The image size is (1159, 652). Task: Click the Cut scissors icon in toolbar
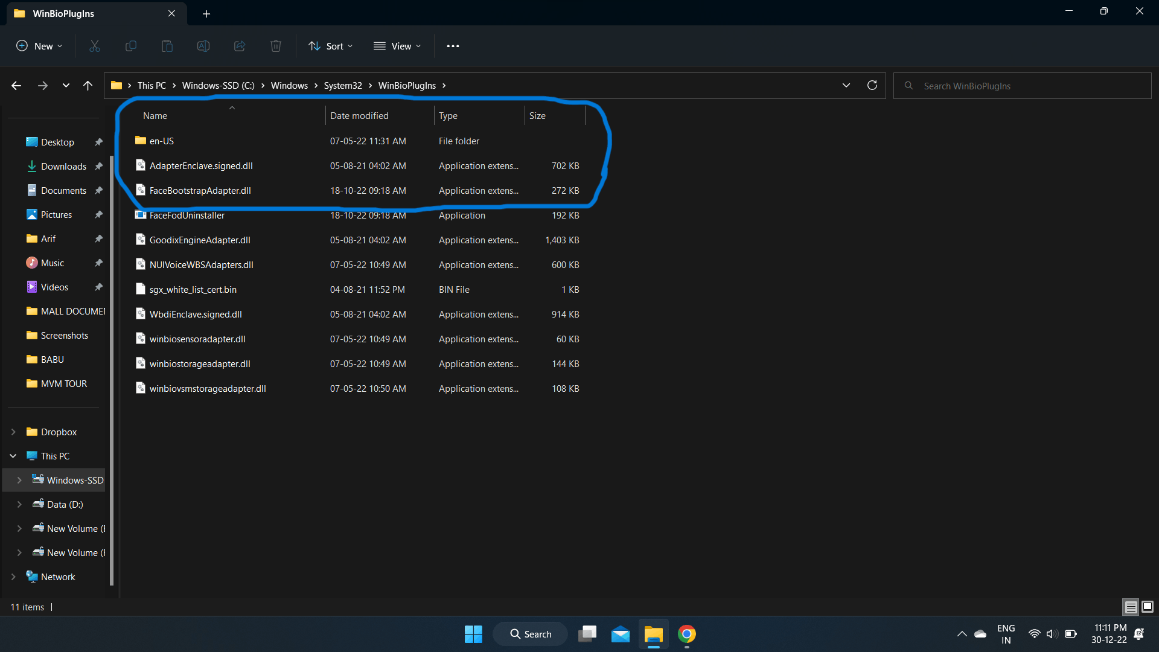point(95,46)
